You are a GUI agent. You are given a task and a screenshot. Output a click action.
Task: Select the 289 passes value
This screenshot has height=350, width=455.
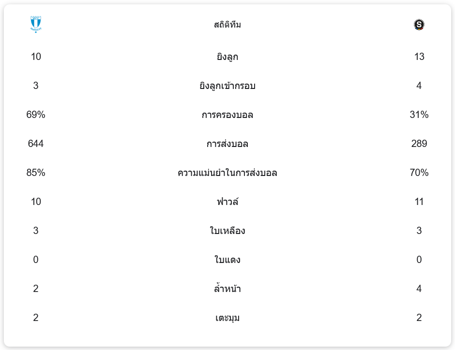point(419,144)
